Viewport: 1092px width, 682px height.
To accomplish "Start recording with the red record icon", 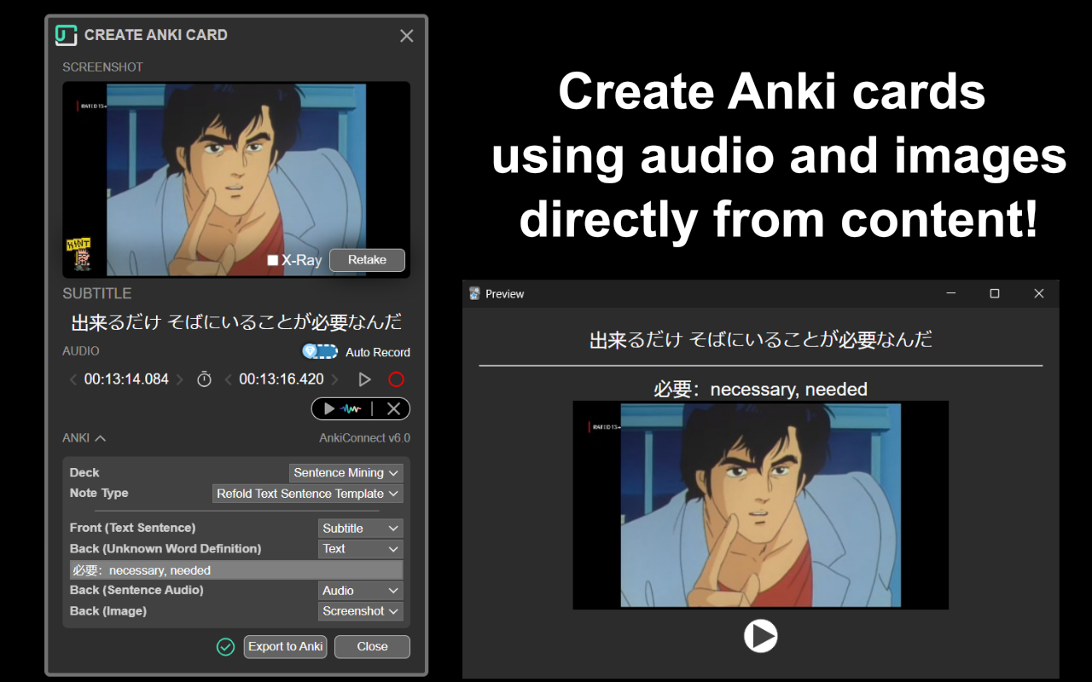I will point(396,379).
